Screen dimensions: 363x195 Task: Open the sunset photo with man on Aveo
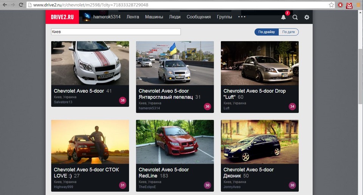(90, 142)
